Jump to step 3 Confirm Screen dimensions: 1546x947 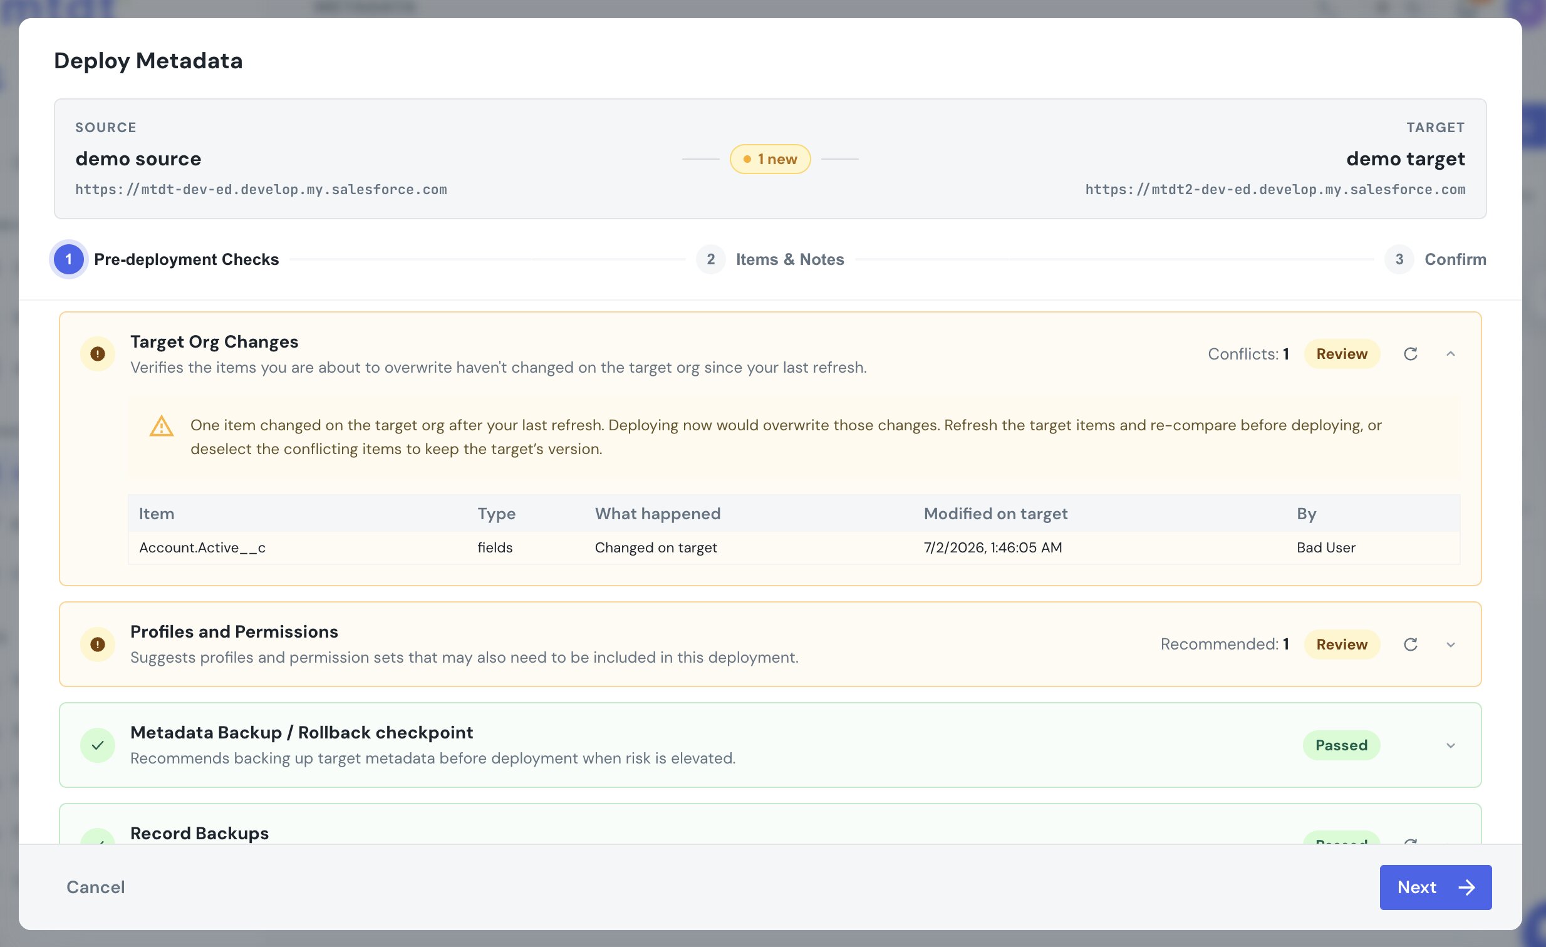(1435, 259)
